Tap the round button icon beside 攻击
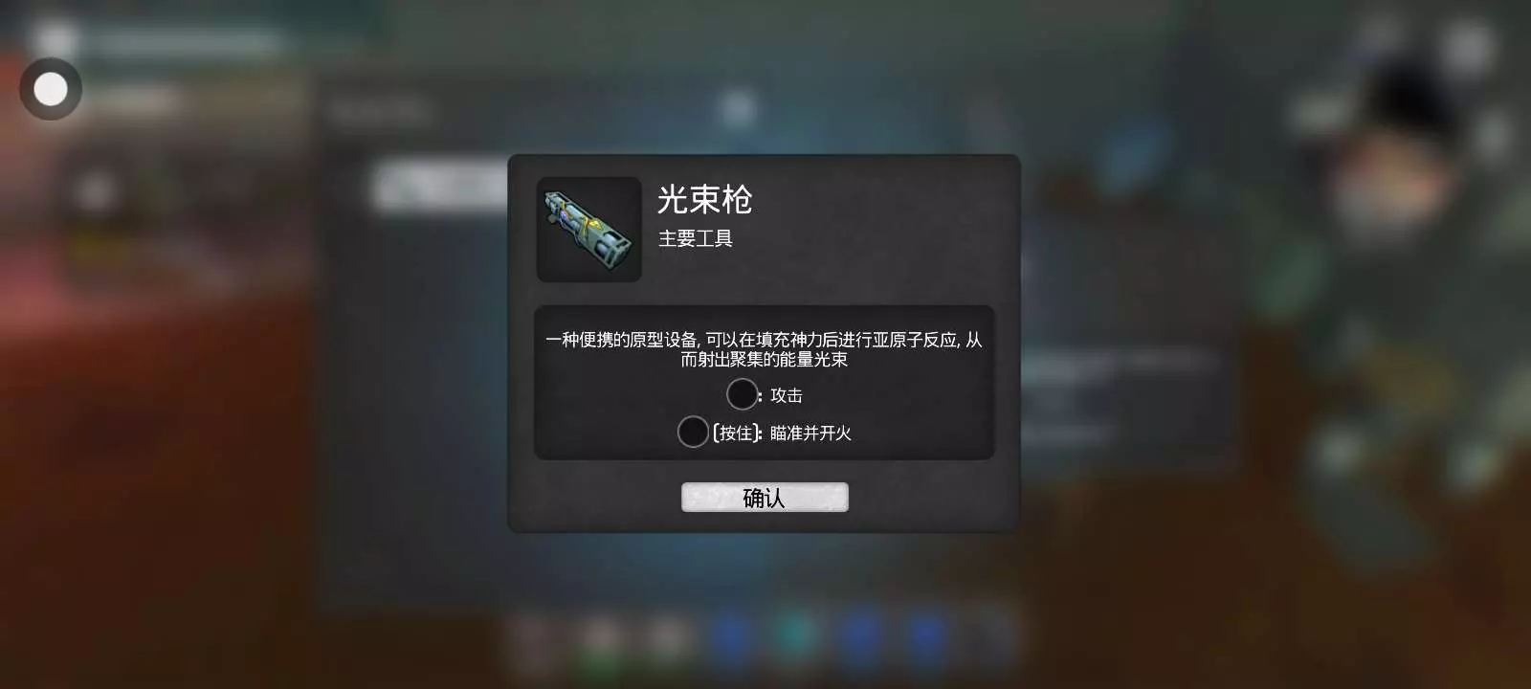 click(743, 394)
